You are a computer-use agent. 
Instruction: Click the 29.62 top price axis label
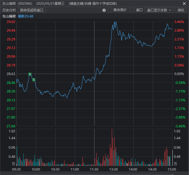click(x=11, y=22)
